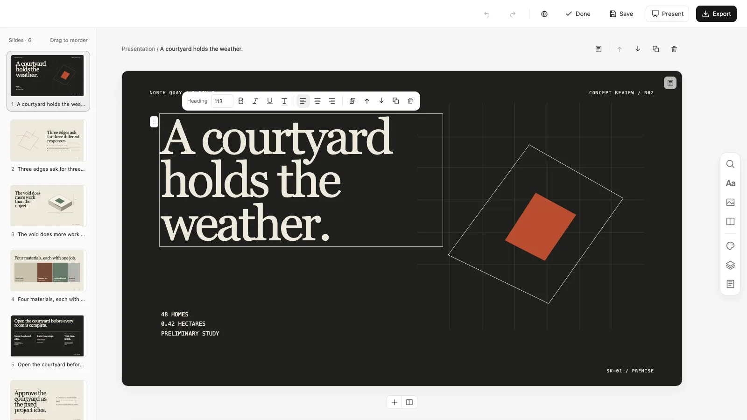
Task: Open the layout columns panel in sidebar
Action: click(731, 222)
